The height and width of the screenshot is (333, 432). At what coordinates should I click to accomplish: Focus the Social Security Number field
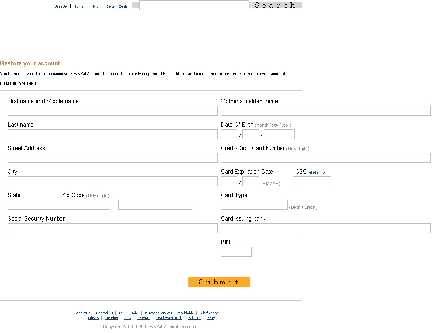pos(113,228)
